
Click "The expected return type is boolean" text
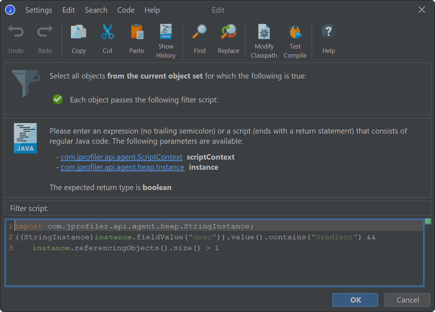(x=110, y=187)
